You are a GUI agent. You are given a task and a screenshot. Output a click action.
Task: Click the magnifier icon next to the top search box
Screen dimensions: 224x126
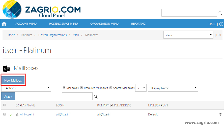[220, 13]
